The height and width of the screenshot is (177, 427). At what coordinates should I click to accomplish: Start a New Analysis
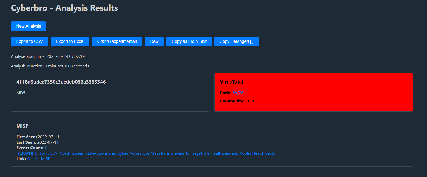coord(28,26)
